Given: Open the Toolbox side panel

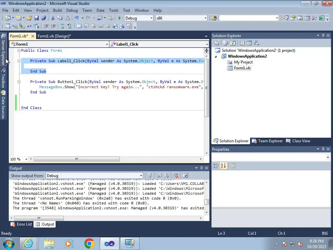Looking at the screenshot, I should 3,78.
